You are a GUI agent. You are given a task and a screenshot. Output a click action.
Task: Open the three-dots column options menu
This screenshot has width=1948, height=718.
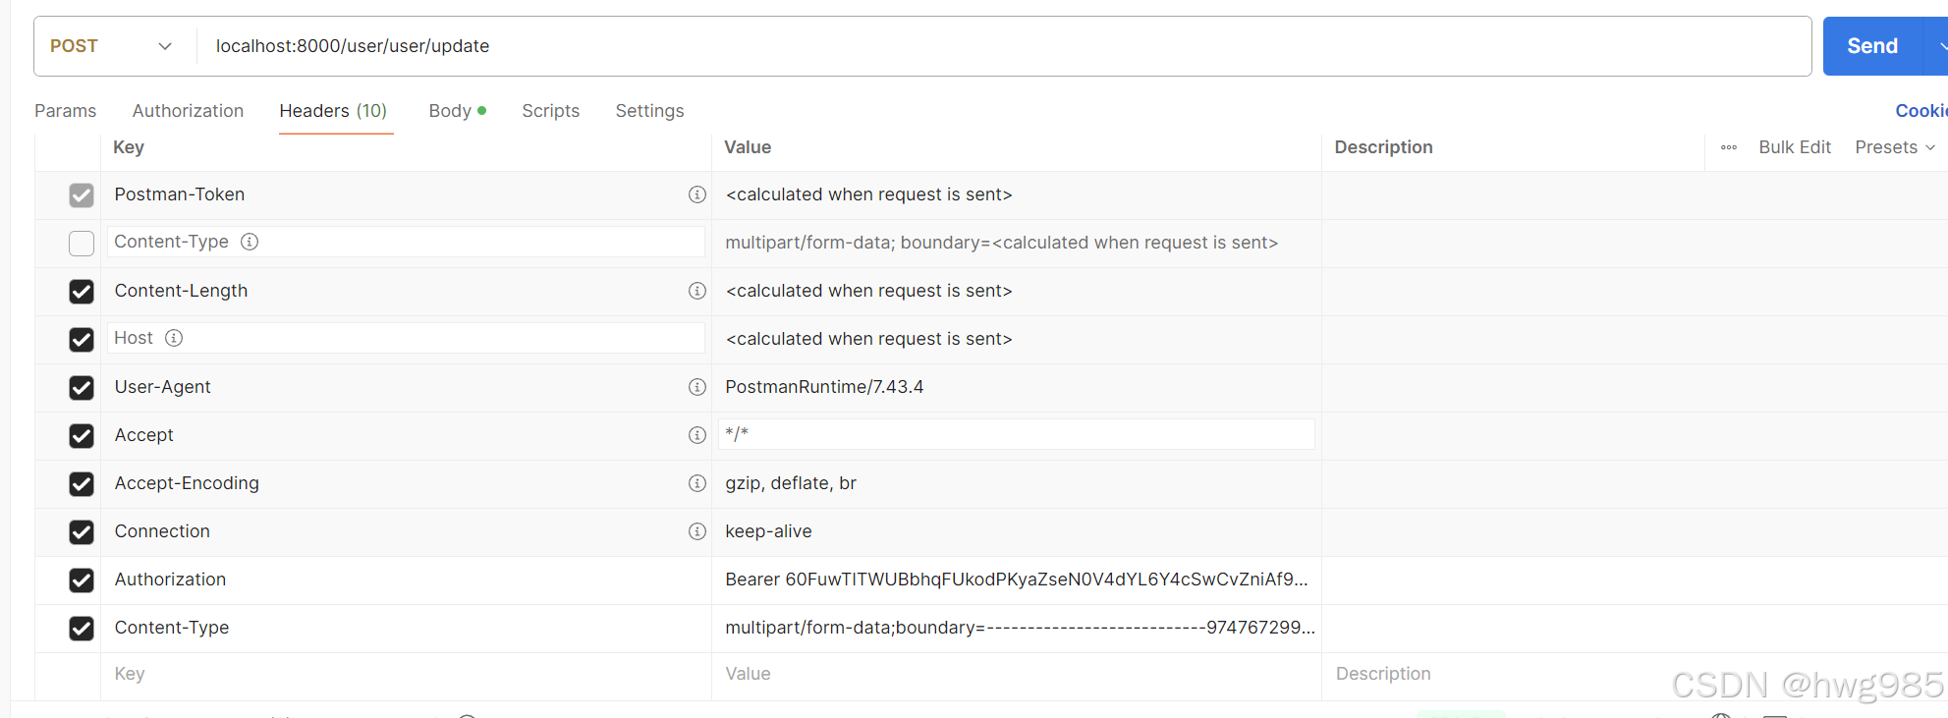pyautogui.click(x=1729, y=147)
